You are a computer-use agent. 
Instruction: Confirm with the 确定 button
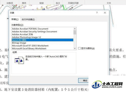pyautogui.click(x=83, y=81)
